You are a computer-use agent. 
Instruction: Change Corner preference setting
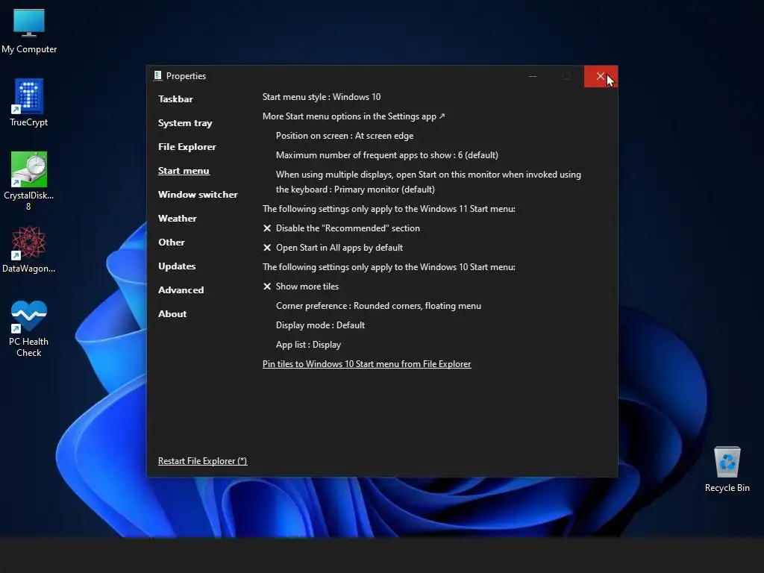[x=378, y=306]
